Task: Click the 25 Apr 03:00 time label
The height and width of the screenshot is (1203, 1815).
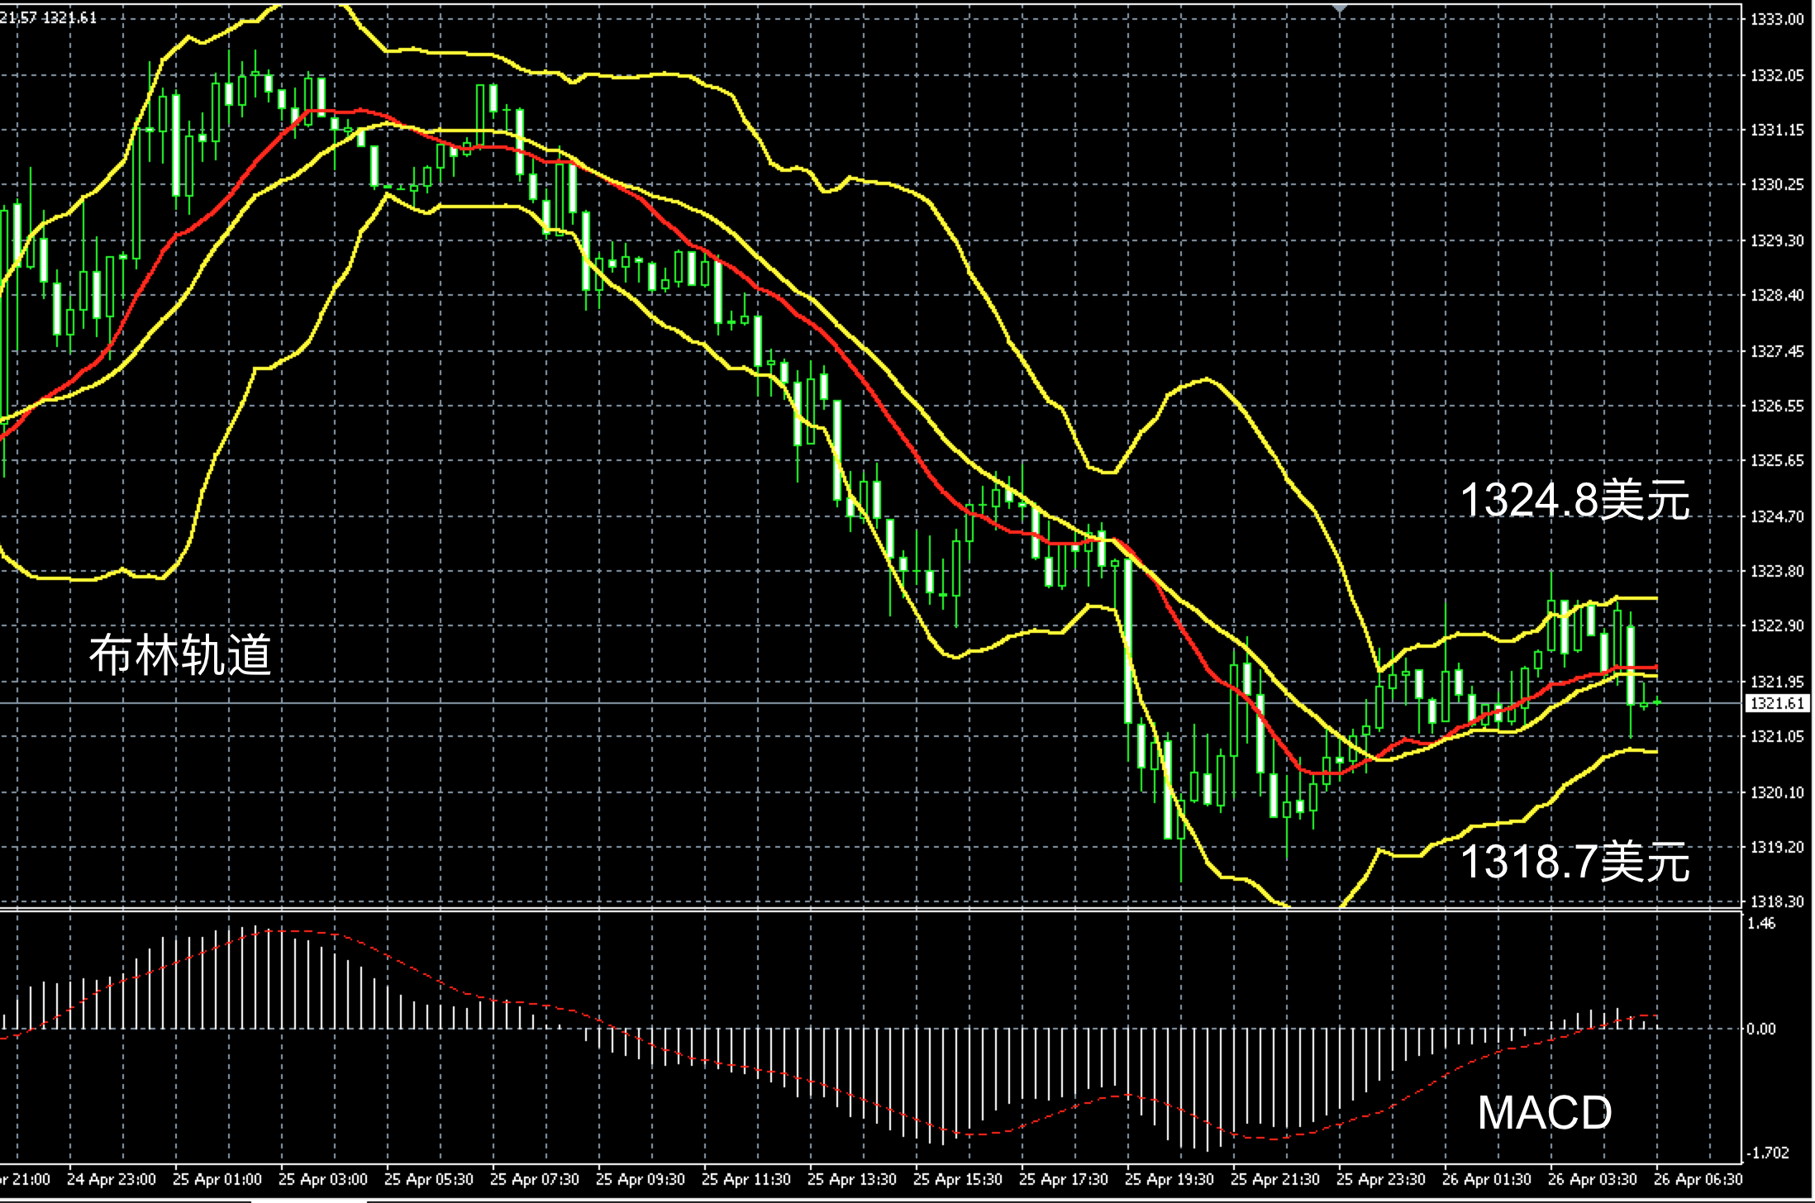Action: 322,1179
